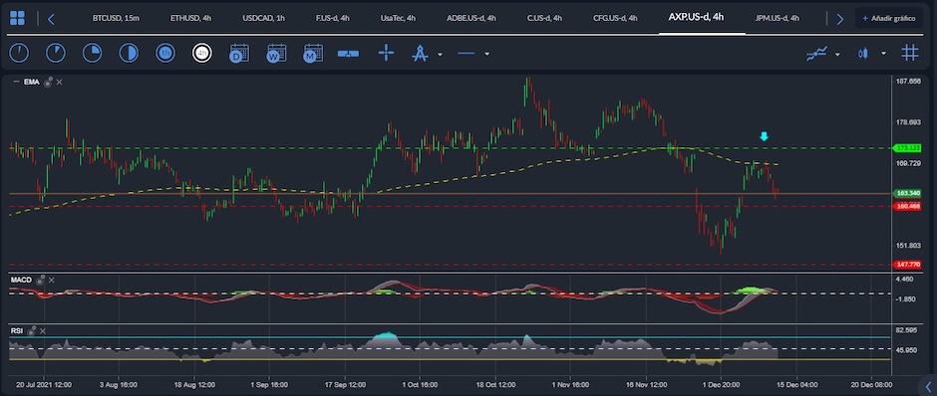The width and height of the screenshot is (937, 396).
Task: Open the BTCUSD, 15m chart tab
Action: pyautogui.click(x=116, y=19)
